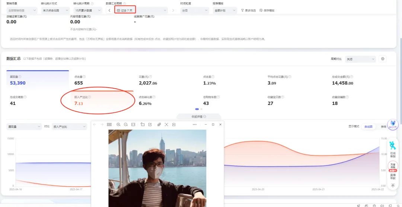This screenshot has height=207, width=402.
Task: Click the info icon beside 投入产出比
Action: pos(90,97)
